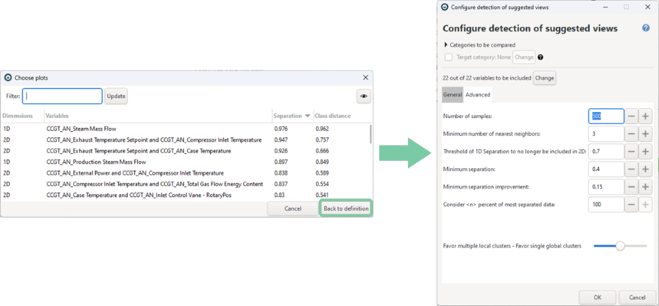The image size is (659, 306).
Task: Click Update button next to filter
Action: coord(116,96)
